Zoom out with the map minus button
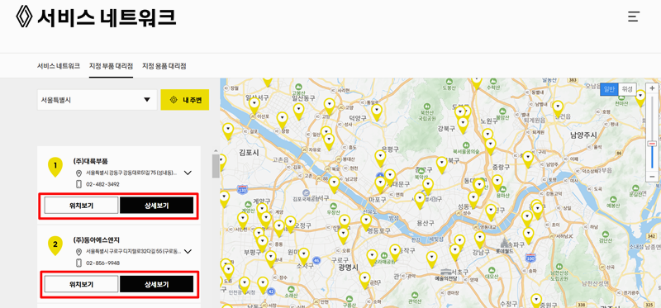Image resolution: width=661 pixels, height=308 pixels. pos(652,176)
